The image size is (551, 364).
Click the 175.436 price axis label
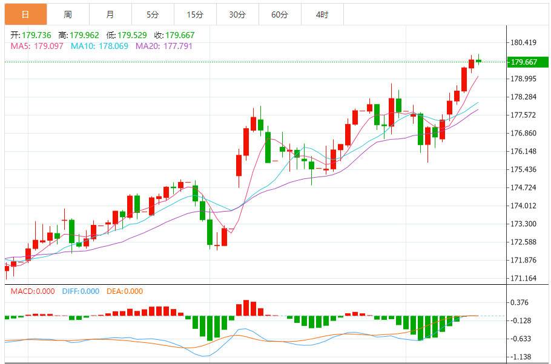click(523, 169)
